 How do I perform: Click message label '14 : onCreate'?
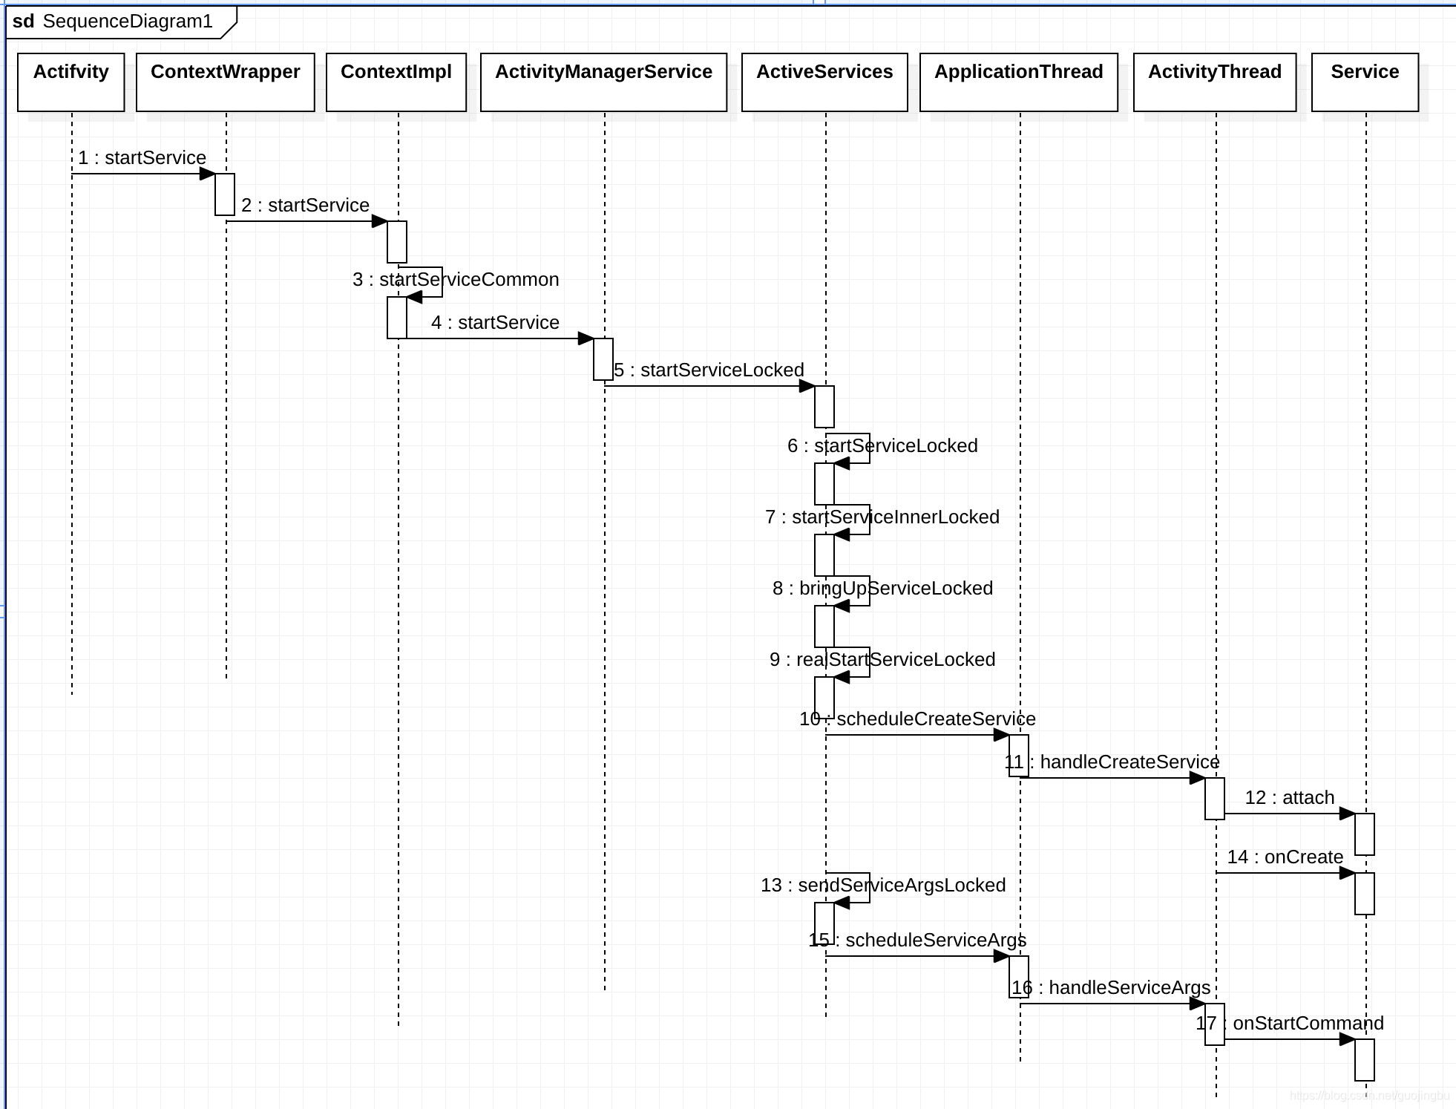(x=1285, y=857)
